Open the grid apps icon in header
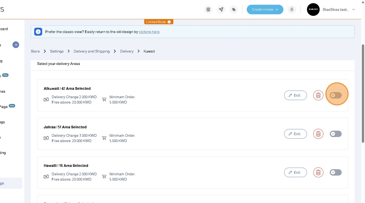365x203 pixels. [x=208, y=9]
